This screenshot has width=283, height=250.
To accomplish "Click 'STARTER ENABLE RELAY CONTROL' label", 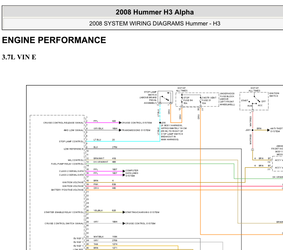I will 64,212.
